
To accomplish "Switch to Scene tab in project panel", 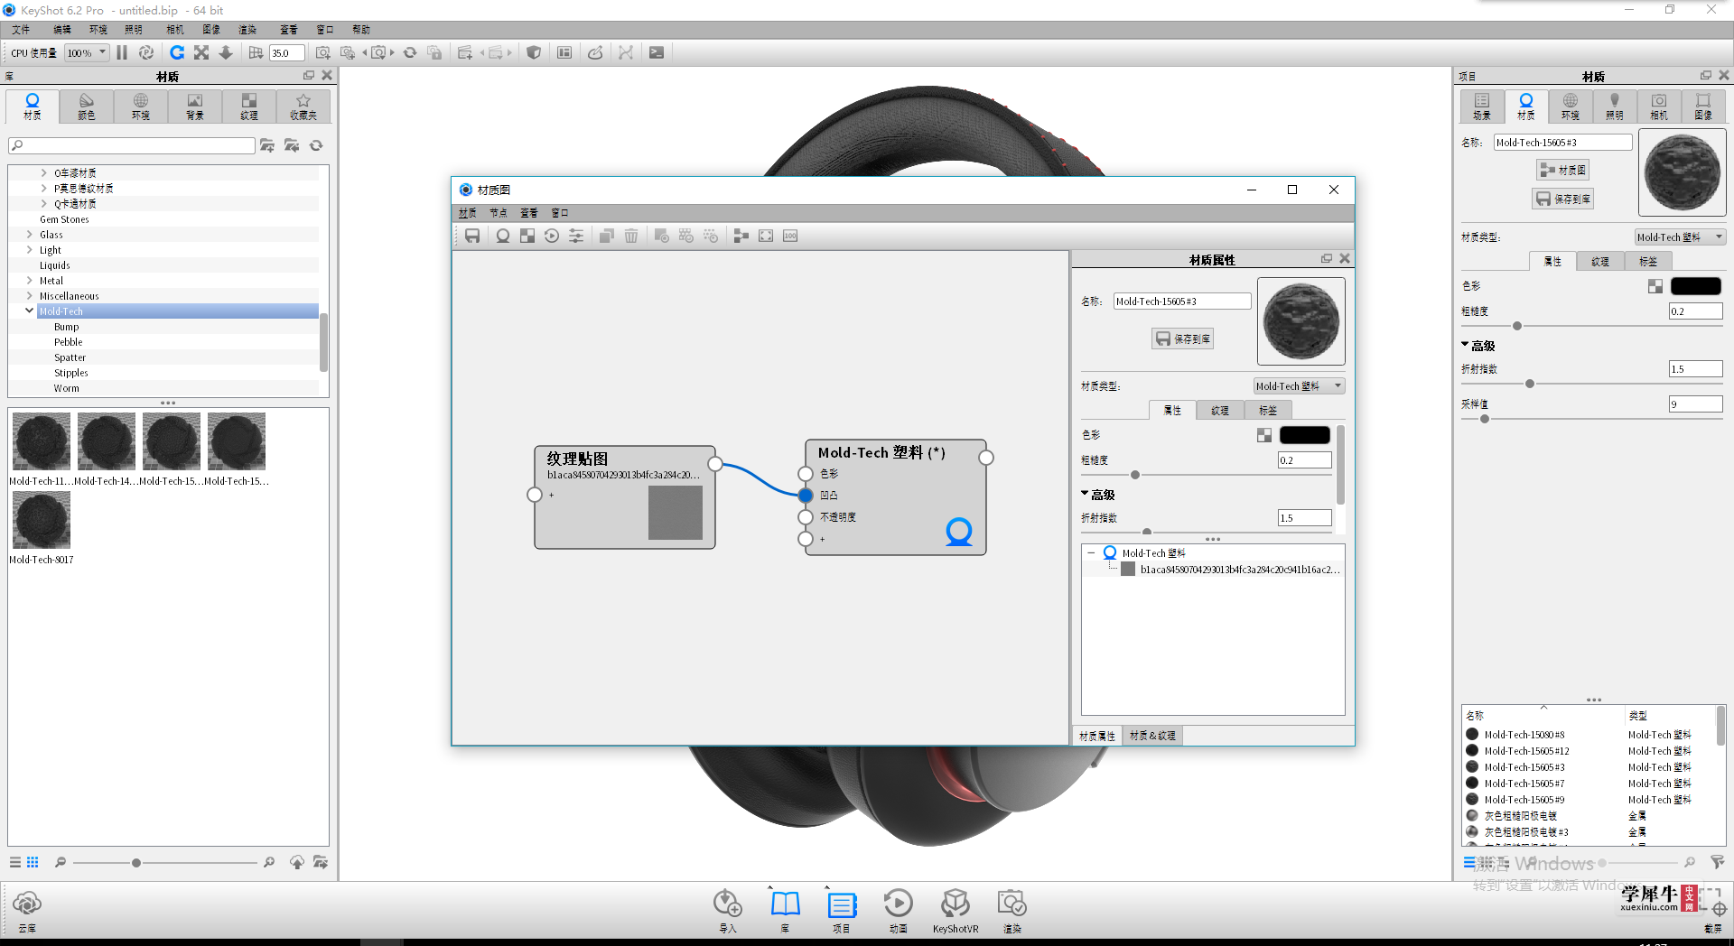I will point(1482,107).
